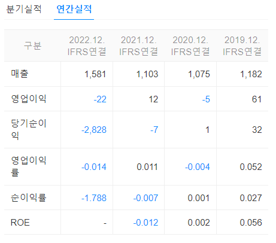Click the 영업이익률 value 0.052
This screenshot has height=243, width=276.
251,167
